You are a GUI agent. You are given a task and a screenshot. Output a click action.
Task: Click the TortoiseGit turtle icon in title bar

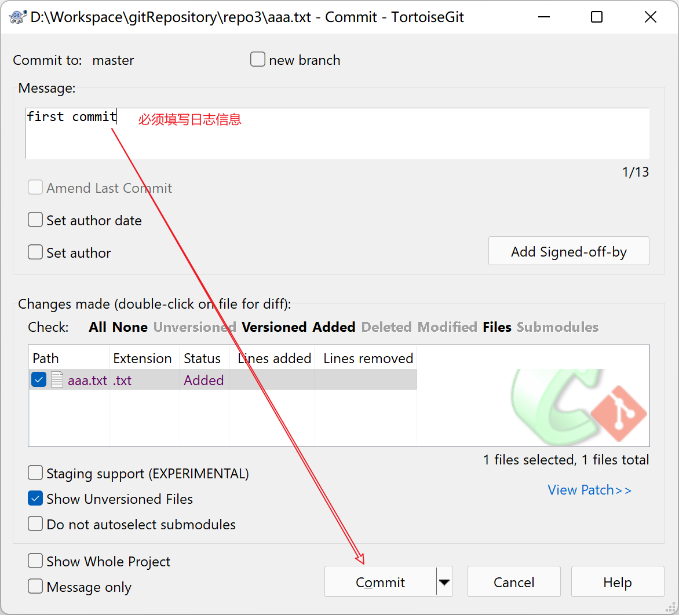17,17
